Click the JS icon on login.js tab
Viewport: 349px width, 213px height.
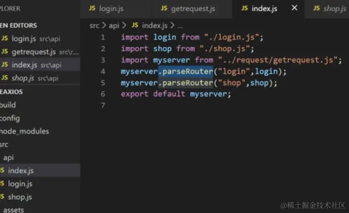[x=92, y=8]
